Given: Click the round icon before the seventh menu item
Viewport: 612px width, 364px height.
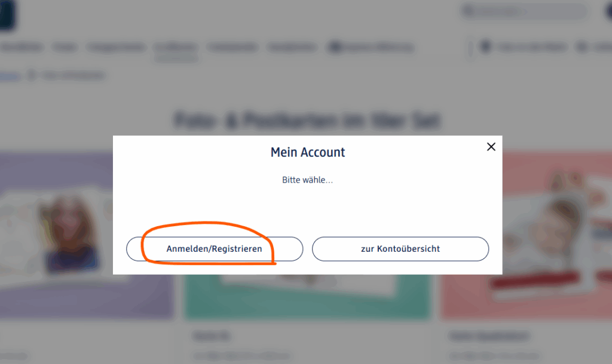Looking at the screenshot, I should (x=333, y=47).
